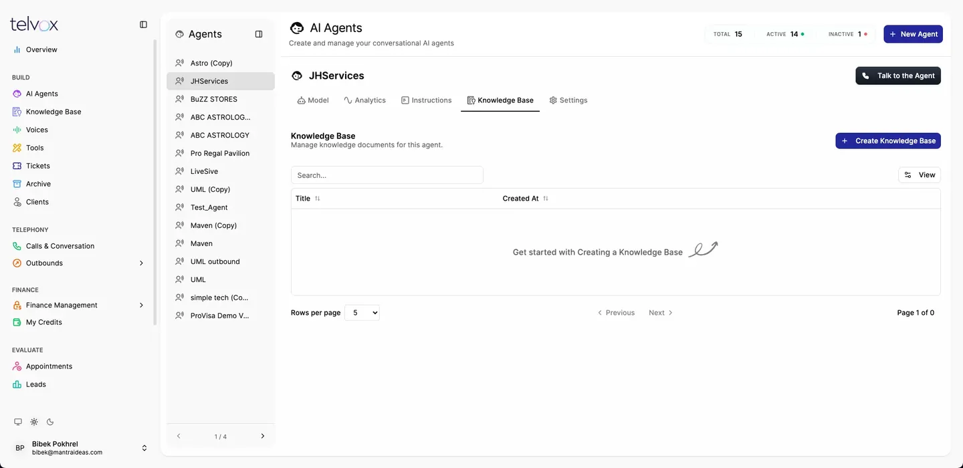This screenshot has width=963, height=468.
Task: Open Tools section
Action: (x=35, y=148)
